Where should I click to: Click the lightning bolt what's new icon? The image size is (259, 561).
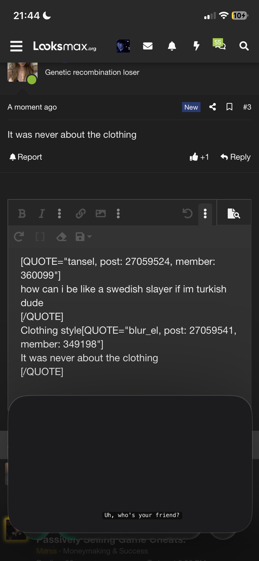click(196, 46)
